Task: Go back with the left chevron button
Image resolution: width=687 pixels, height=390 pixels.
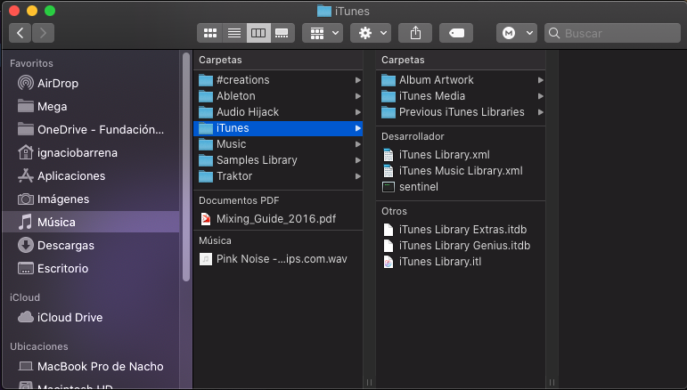Action: (x=20, y=33)
